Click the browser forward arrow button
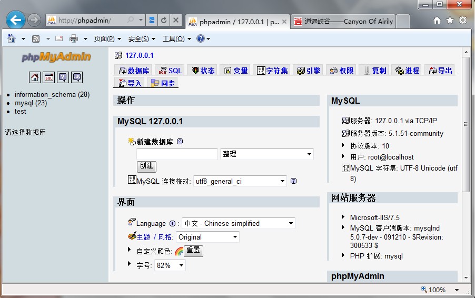Viewport: 475px width, 298px height. coord(34,20)
